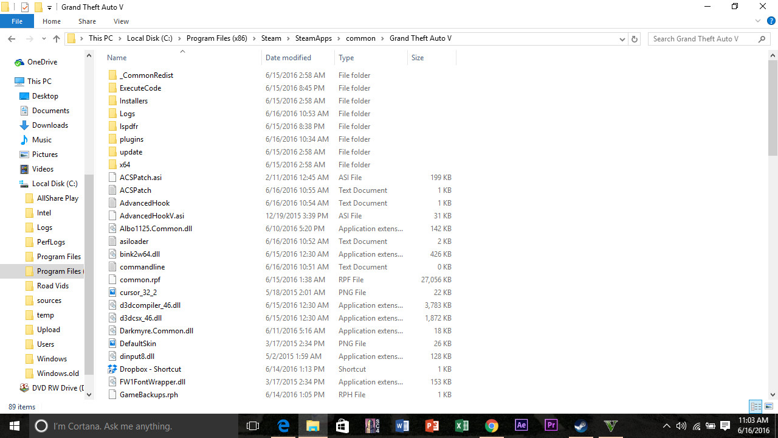
Task: Sort files by the Date modified column
Action: pos(288,58)
